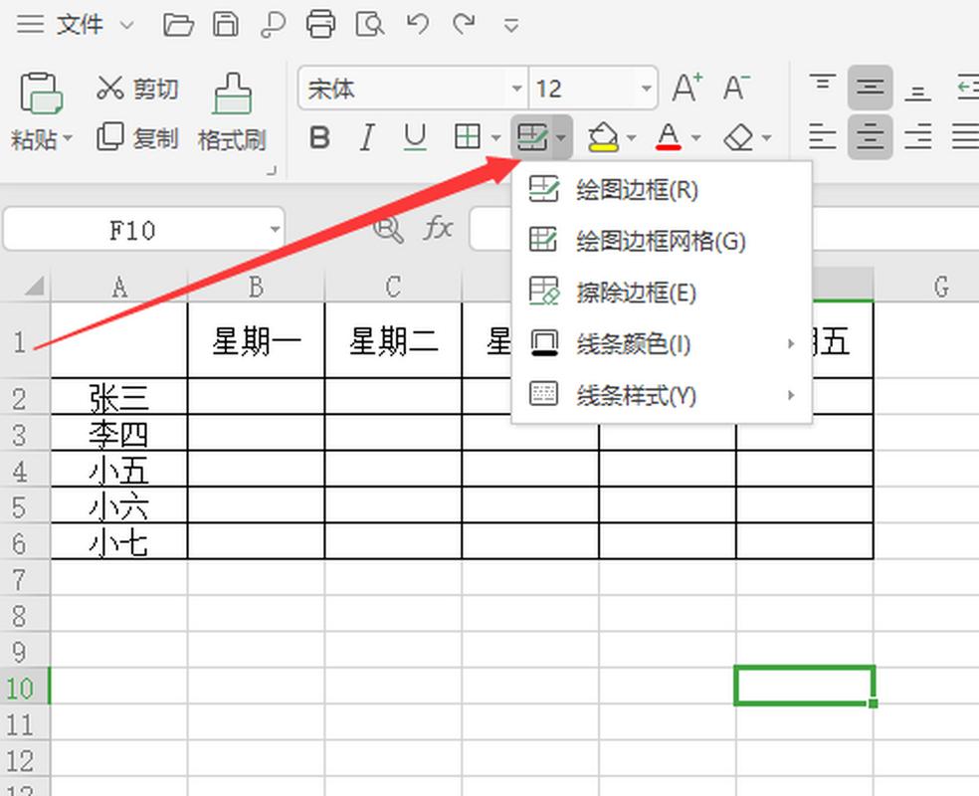
Task: Open the font size box showing 12
Action: click(593, 88)
